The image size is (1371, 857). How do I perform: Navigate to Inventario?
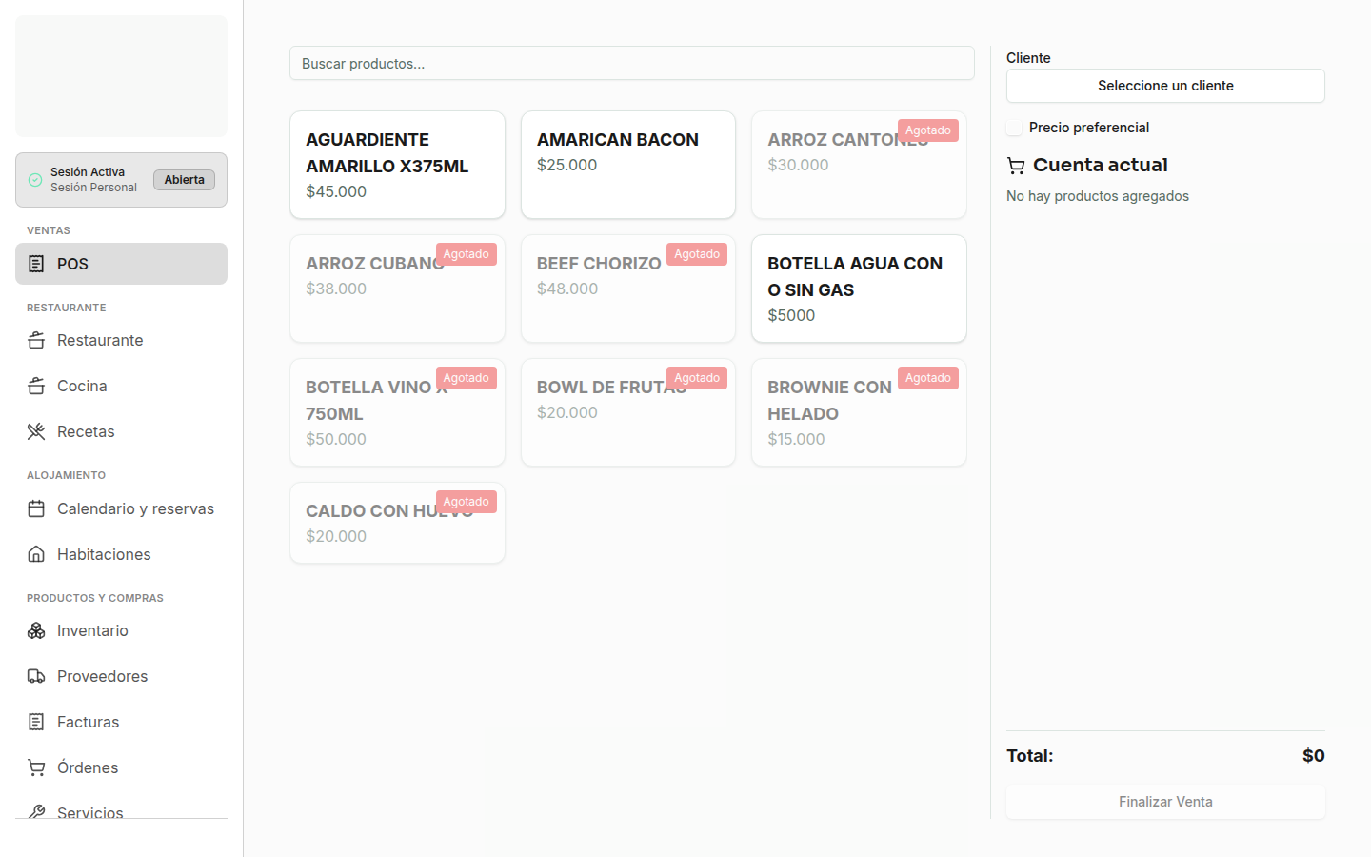click(121, 630)
